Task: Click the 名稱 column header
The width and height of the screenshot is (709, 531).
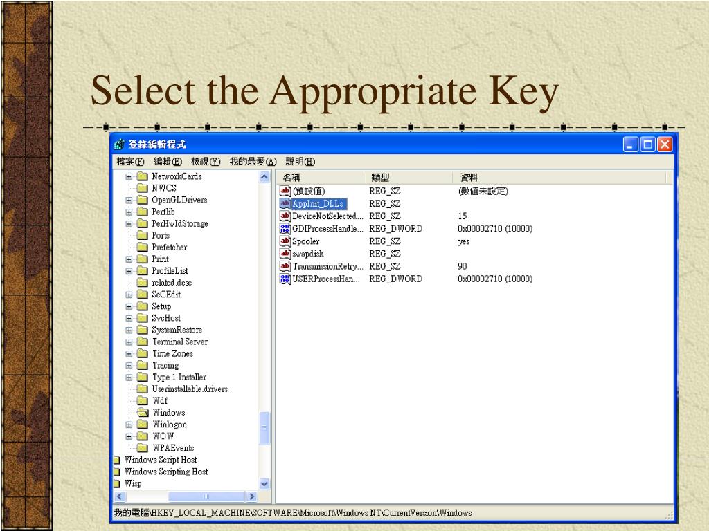Action: (320, 178)
